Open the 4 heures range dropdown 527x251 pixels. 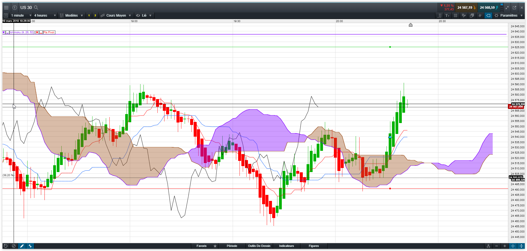pyautogui.click(x=45, y=16)
